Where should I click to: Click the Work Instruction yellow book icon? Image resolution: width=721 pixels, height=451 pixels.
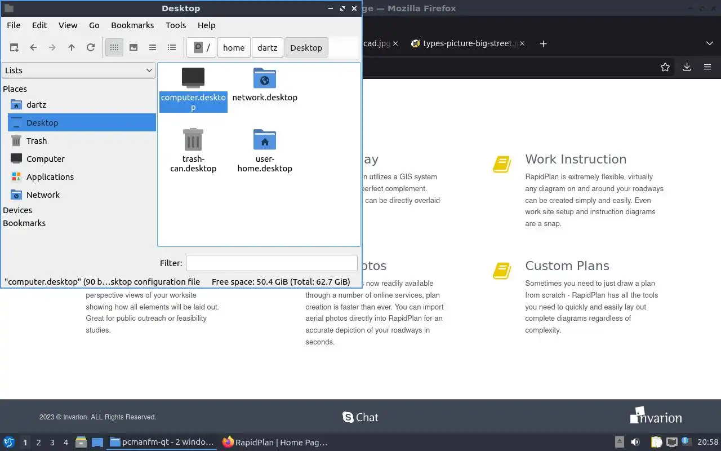click(x=501, y=164)
